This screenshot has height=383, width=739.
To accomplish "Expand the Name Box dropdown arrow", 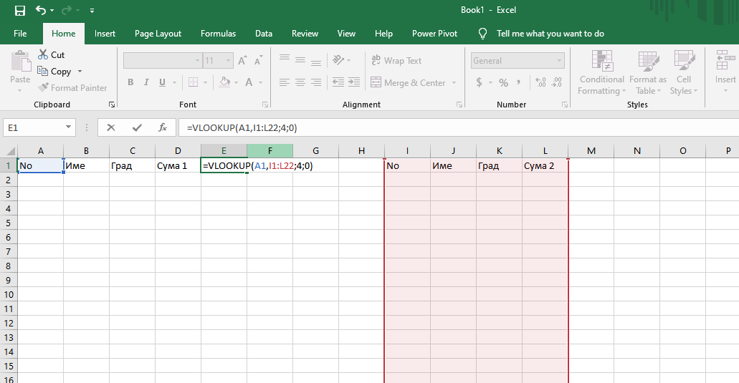I will (x=69, y=127).
